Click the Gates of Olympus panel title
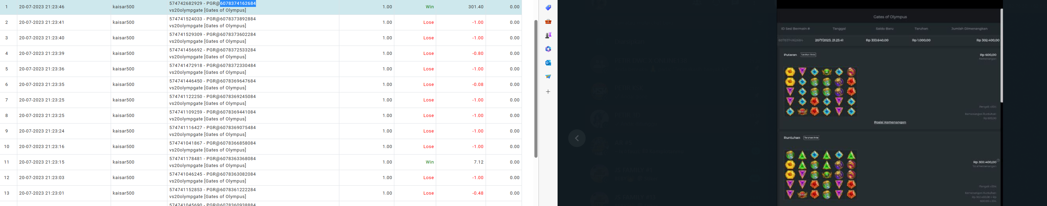Viewport: 1047px width, 206px height. 890,17
